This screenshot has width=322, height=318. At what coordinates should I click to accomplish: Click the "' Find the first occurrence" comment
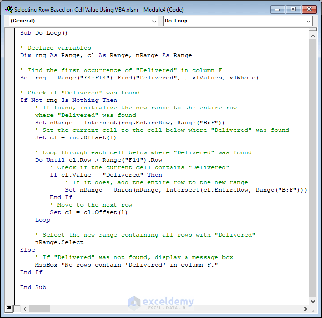121,70
